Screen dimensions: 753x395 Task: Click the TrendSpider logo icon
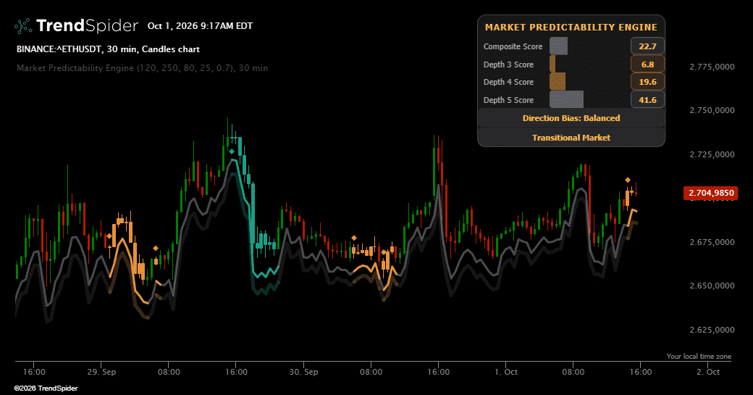[23, 26]
